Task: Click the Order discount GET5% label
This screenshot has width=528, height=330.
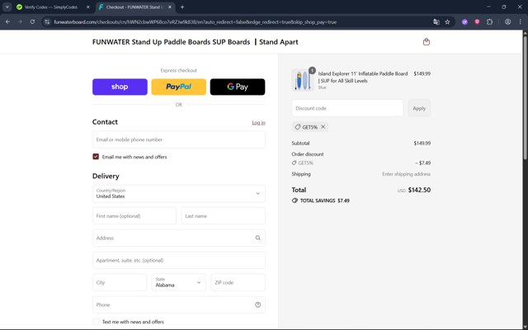Action: pos(303,163)
